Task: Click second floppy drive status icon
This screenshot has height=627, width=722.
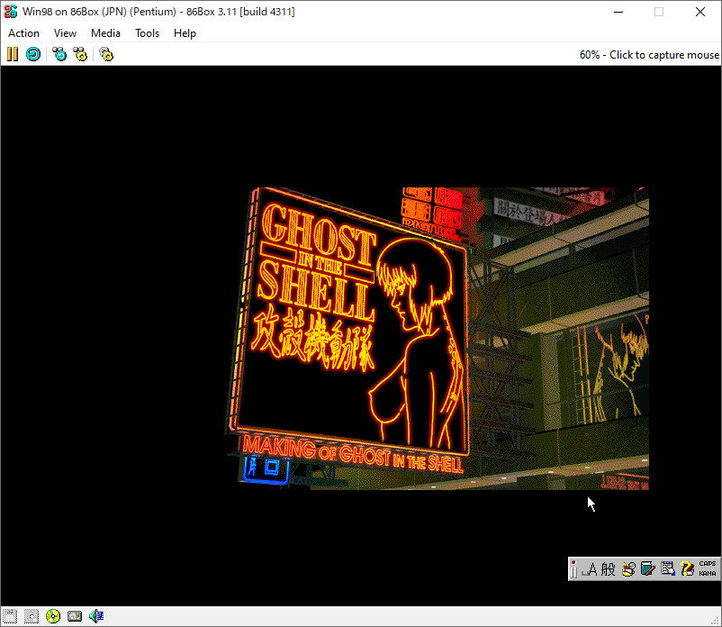Action: tap(32, 616)
